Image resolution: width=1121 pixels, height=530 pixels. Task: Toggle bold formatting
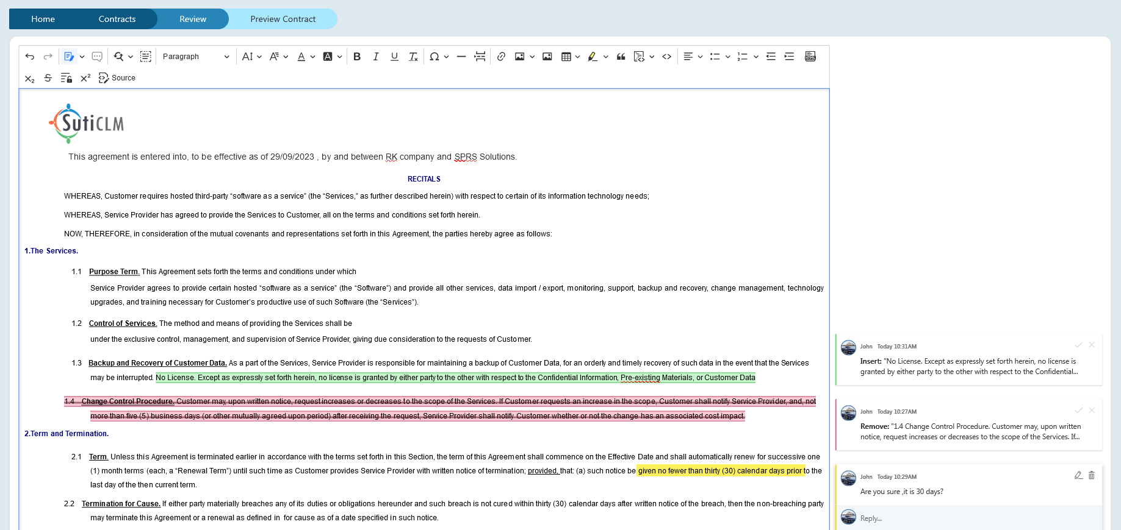click(357, 57)
